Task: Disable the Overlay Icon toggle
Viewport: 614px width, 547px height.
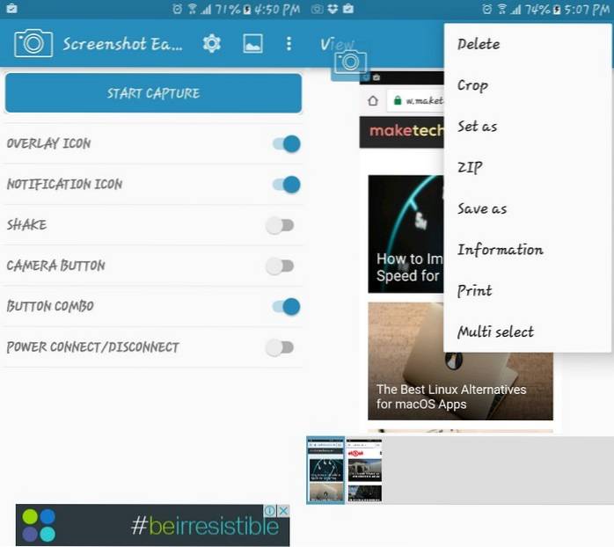Action: coord(286,143)
